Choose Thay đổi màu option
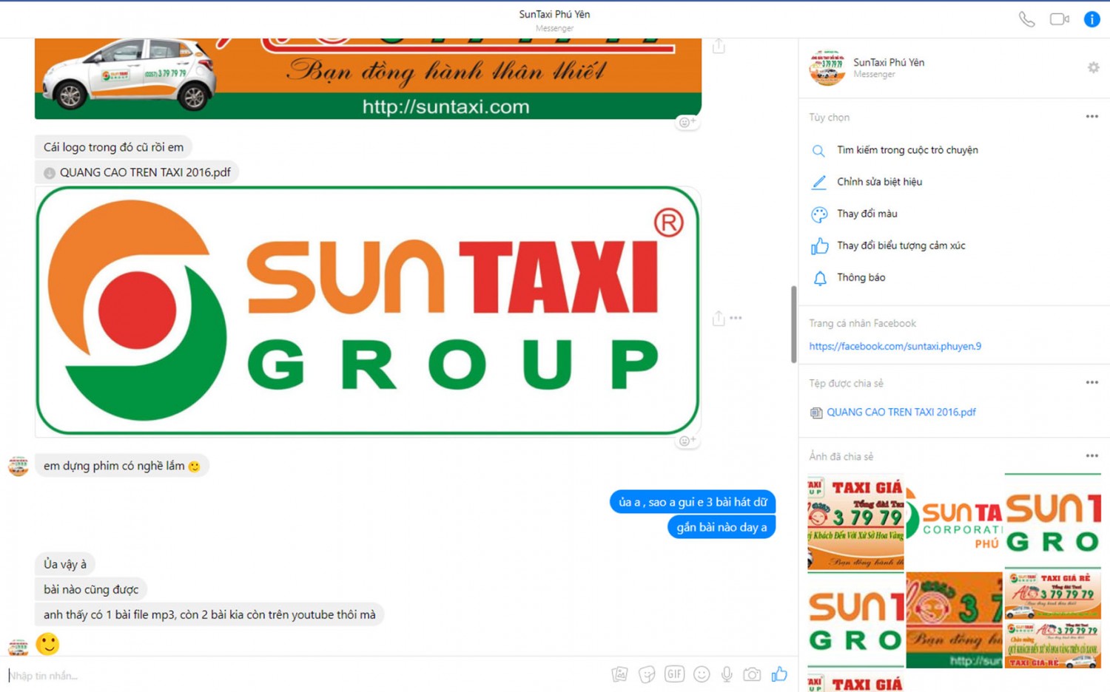Viewport: 1110px width, 692px height. pyautogui.click(x=867, y=214)
